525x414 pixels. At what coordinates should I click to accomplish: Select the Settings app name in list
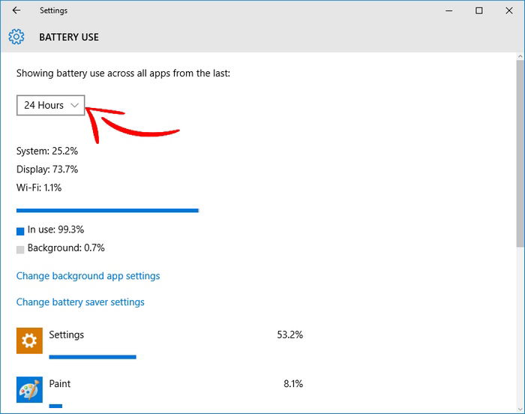point(66,334)
